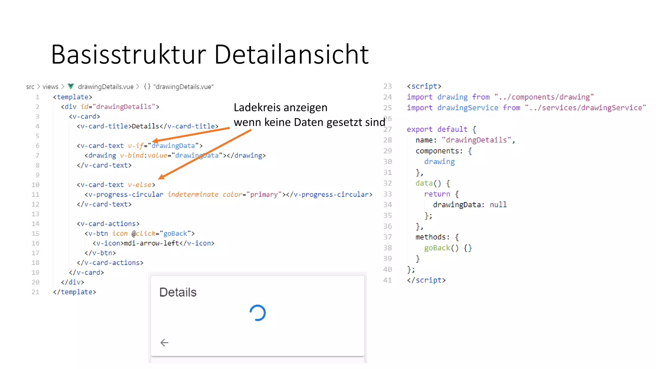Click the Vue logo icon in breadcrumb
Screen dimensions: 656x369
pyautogui.click(x=71, y=86)
